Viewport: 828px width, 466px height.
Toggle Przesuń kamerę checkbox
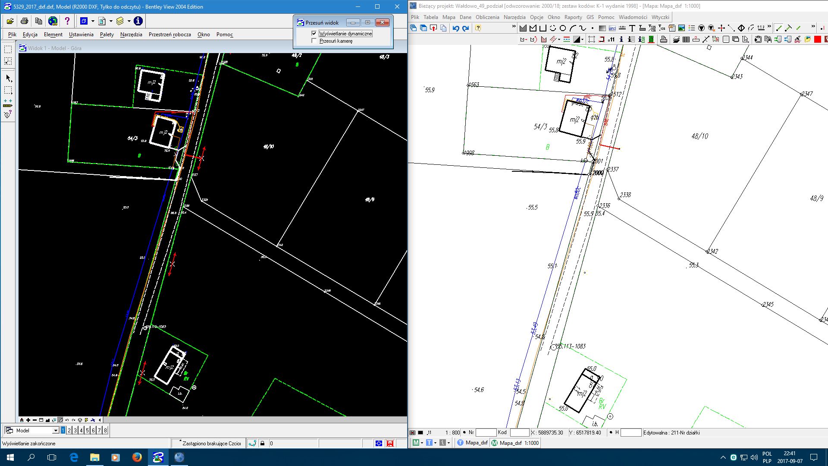pyautogui.click(x=314, y=41)
